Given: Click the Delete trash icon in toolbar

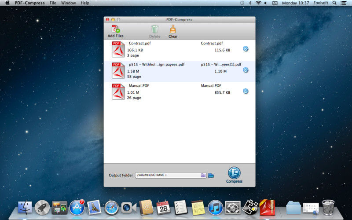Looking at the screenshot, I should 155,29.
